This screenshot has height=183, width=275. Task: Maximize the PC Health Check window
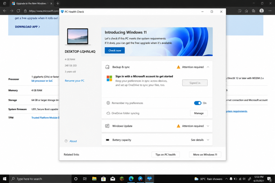tap(212, 12)
